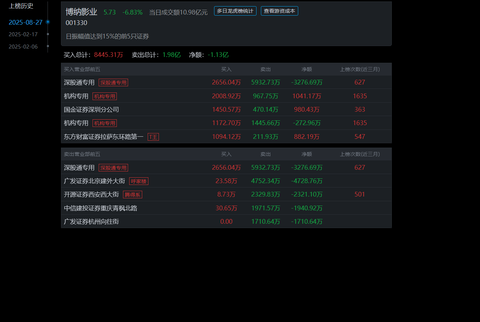
Task: Select history date 2025-08-27
Action: coord(25,22)
